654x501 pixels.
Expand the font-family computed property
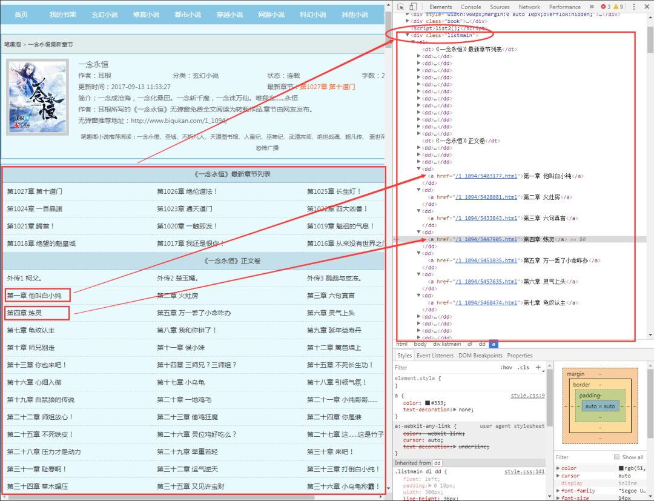click(x=558, y=491)
